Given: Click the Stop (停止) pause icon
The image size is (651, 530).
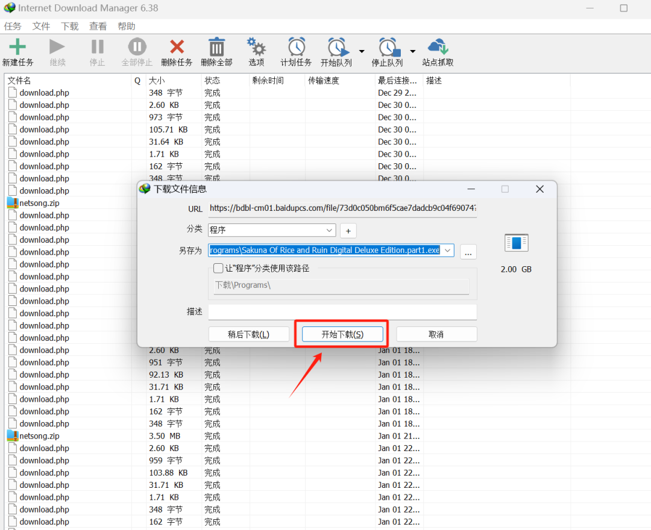Looking at the screenshot, I should click(x=97, y=46).
